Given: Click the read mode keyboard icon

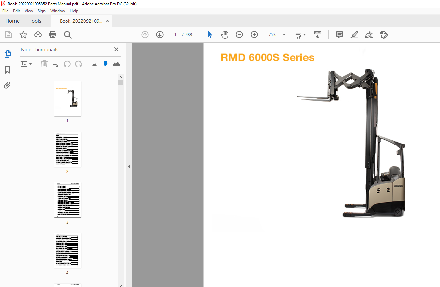Looking at the screenshot, I should tap(318, 35).
